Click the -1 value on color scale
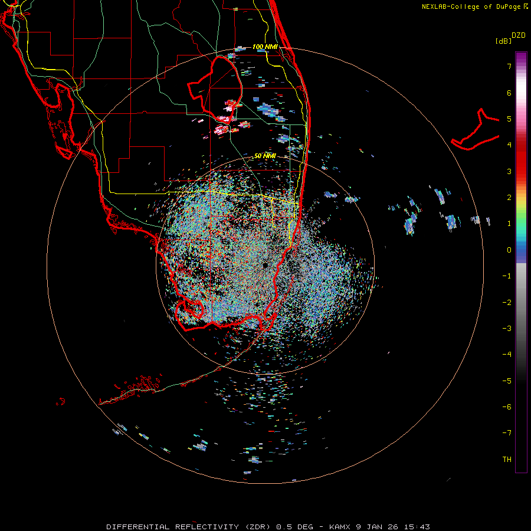 pyautogui.click(x=507, y=276)
